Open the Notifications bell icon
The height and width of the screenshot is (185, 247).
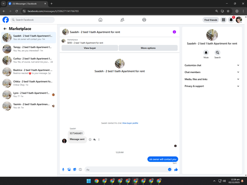coord(231,20)
